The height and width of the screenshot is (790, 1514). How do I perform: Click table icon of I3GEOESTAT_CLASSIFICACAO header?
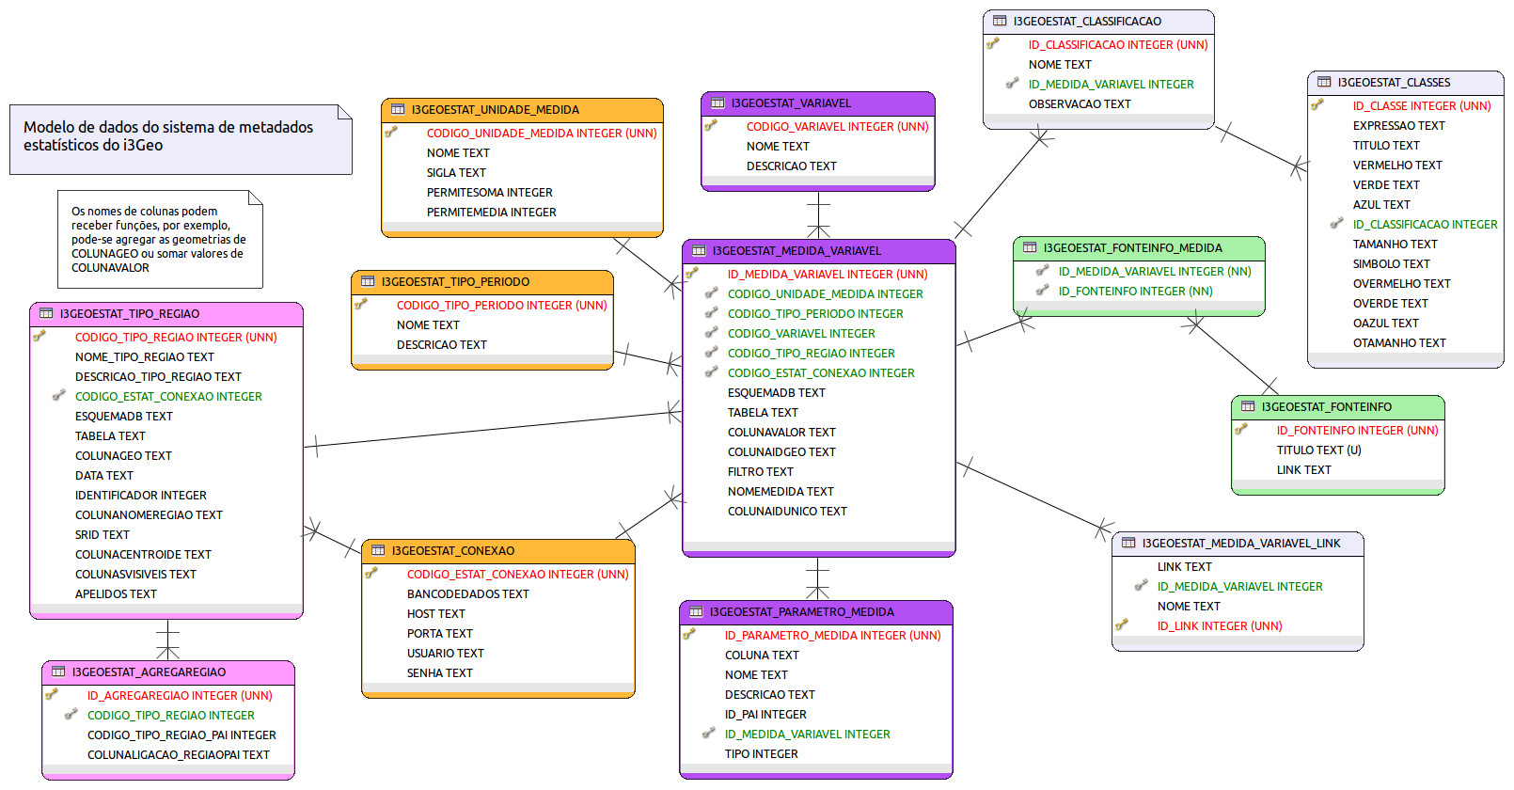[x=1000, y=21]
